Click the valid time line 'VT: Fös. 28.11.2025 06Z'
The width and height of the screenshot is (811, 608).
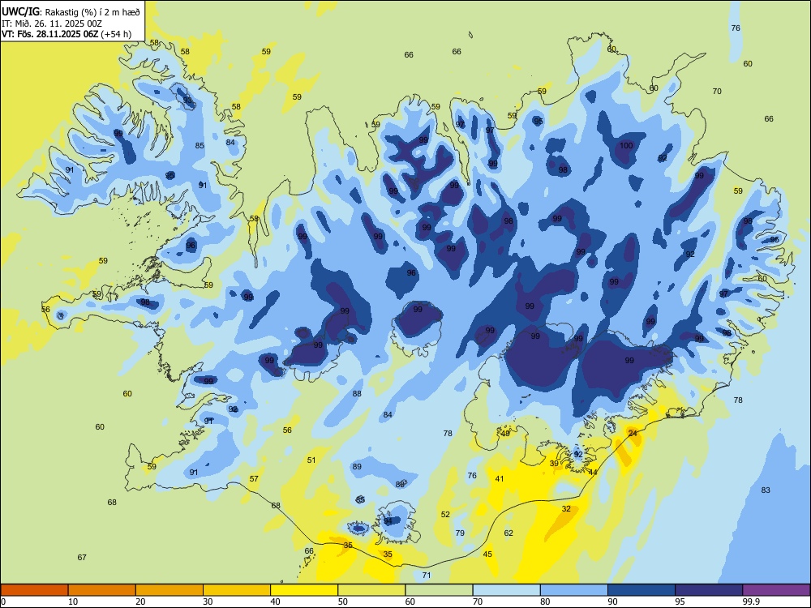tap(49, 35)
